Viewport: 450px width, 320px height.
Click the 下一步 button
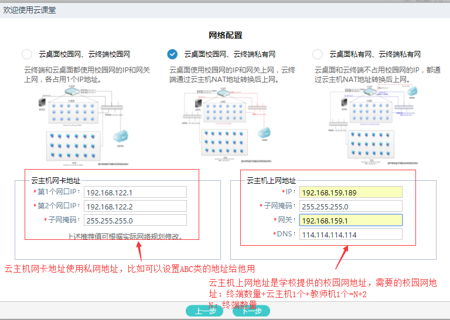point(251,311)
